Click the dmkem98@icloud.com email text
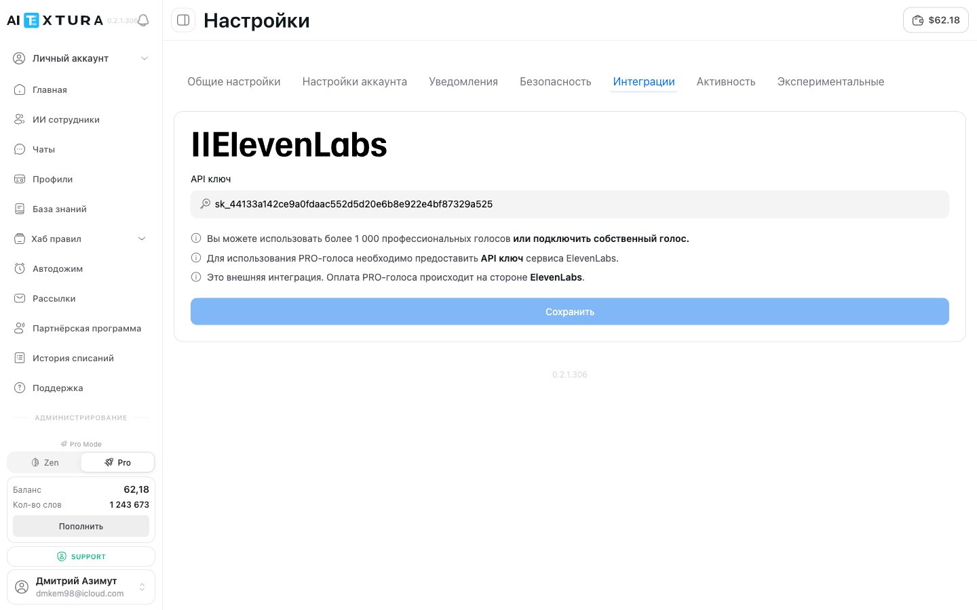Viewport: 977px width, 610px height. click(80, 594)
